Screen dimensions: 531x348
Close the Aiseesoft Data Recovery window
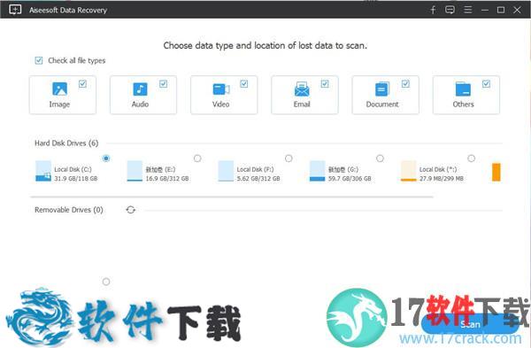[517, 10]
